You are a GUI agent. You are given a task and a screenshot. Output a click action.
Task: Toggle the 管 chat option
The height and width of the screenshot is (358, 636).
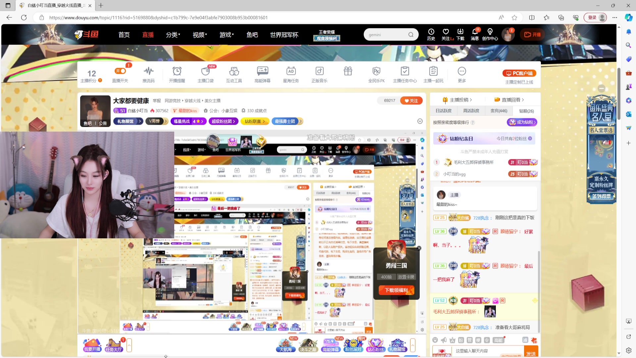click(470, 340)
